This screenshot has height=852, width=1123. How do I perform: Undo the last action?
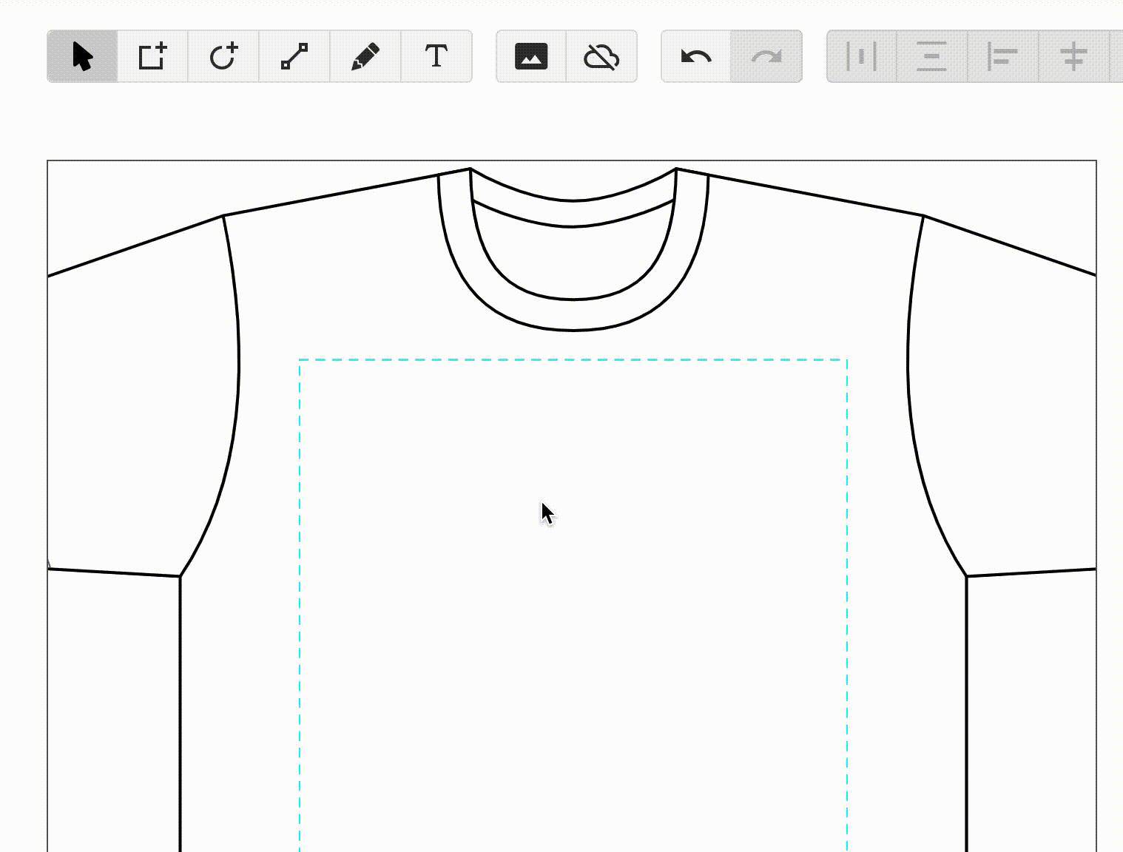click(696, 56)
